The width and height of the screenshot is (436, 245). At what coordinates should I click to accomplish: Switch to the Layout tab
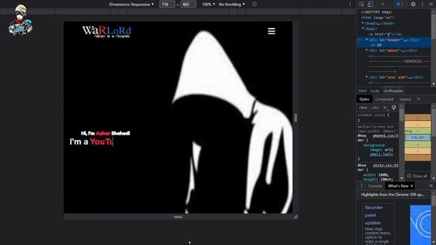point(405,99)
